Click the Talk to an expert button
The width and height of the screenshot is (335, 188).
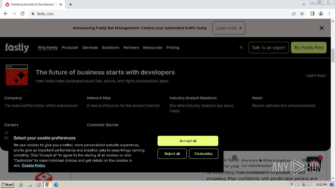point(269,48)
